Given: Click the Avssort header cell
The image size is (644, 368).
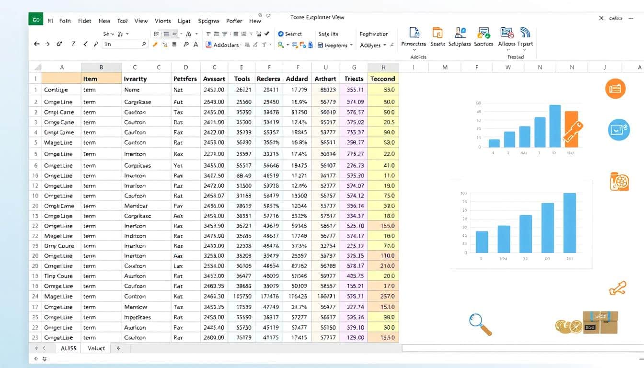Looking at the screenshot, I should tap(214, 79).
